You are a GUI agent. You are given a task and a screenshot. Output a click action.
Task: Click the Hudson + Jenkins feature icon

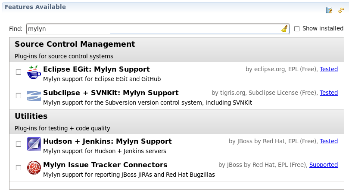34,144
